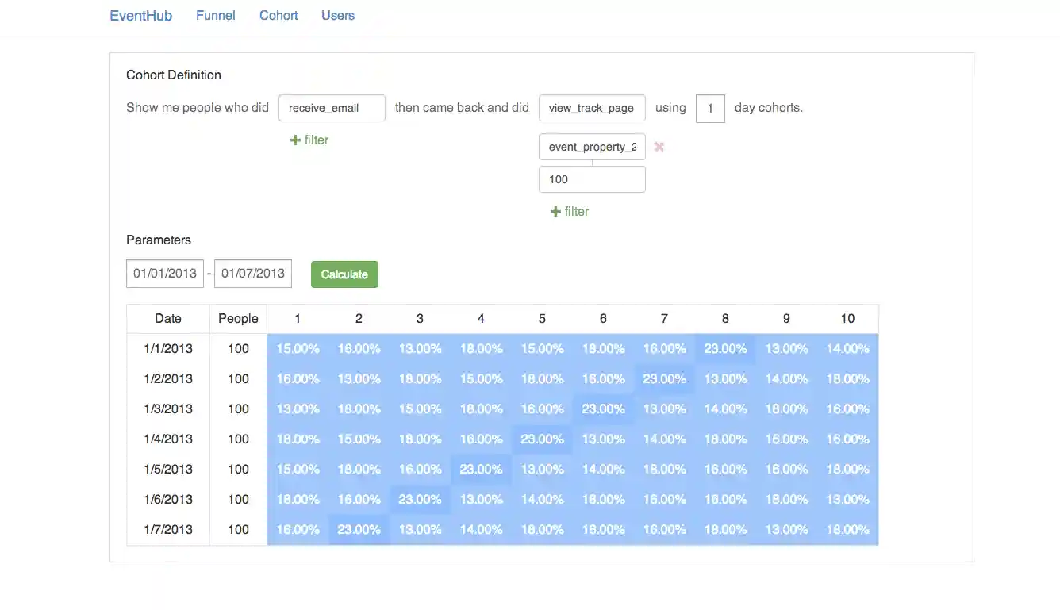Click the column header labeled 10
Viewport: 1060px width, 610px height.
tap(847, 318)
